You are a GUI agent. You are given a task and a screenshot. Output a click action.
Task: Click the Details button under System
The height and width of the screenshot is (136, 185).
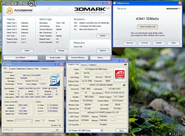(x=103, y=36)
